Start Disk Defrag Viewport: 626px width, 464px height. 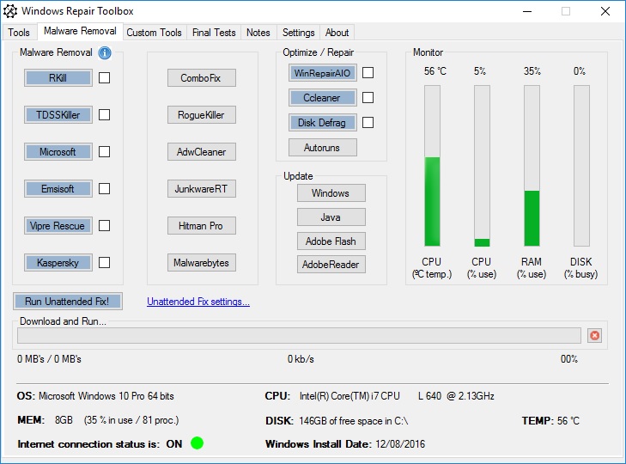click(x=323, y=122)
